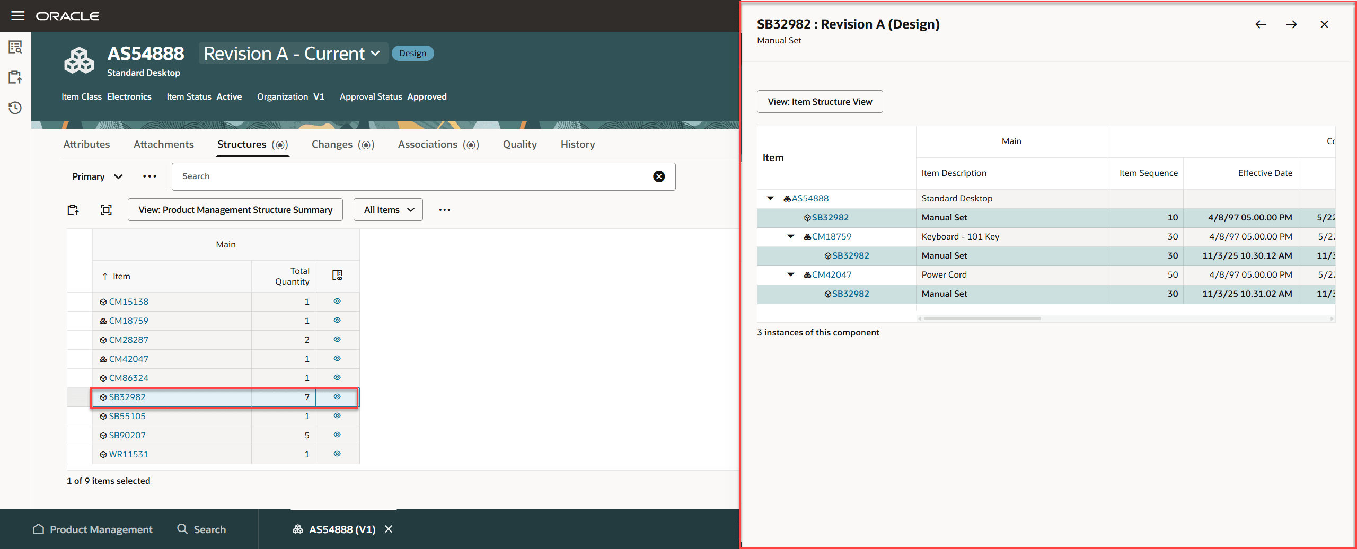
Task: Click the history clock icon in sidebar
Action: pos(15,108)
